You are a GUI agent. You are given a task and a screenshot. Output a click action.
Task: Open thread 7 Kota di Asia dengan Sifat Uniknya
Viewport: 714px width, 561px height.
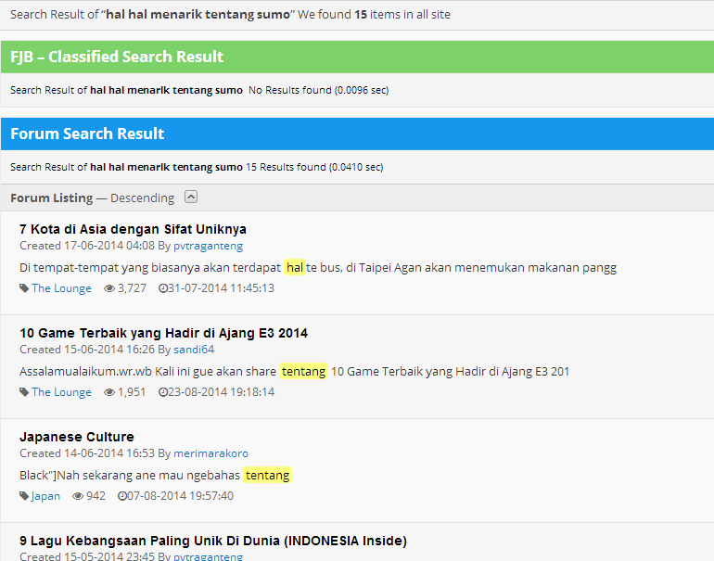click(133, 229)
